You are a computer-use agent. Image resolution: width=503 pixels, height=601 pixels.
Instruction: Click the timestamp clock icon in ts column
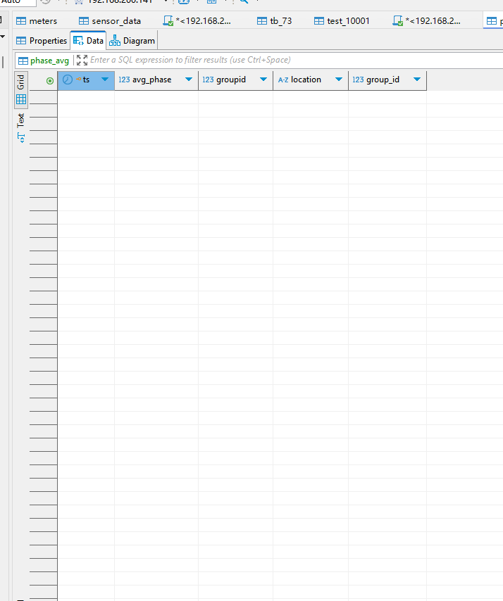[68, 80]
